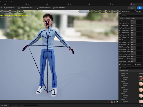
Task: Switch to the asset tab numbered 9
Action: tap(69, 4)
